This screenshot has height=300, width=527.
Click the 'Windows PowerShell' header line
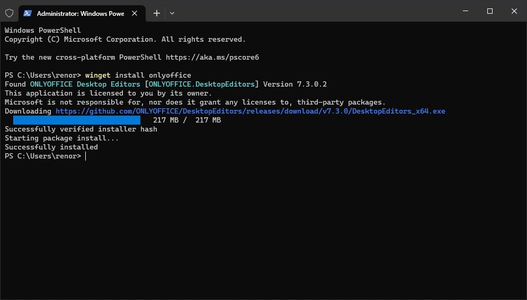coord(43,30)
